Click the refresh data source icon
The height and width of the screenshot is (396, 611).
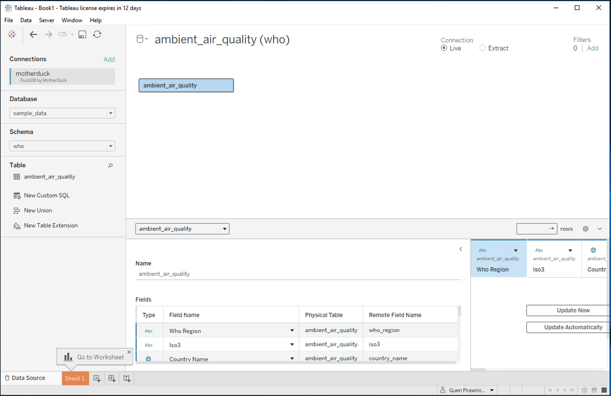point(97,34)
